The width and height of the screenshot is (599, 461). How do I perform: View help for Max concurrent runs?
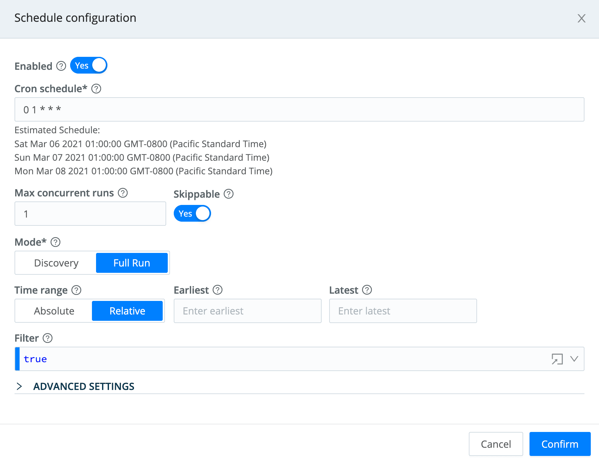pyautogui.click(x=123, y=193)
